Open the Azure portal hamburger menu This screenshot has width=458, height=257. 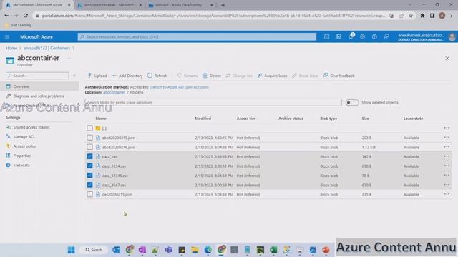pyautogui.click(x=7, y=36)
